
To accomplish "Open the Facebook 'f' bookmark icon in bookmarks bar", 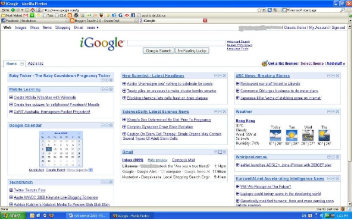I will (133, 15).
